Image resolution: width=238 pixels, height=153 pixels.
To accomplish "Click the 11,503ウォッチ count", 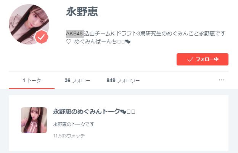I will click(x=69, y=136).
